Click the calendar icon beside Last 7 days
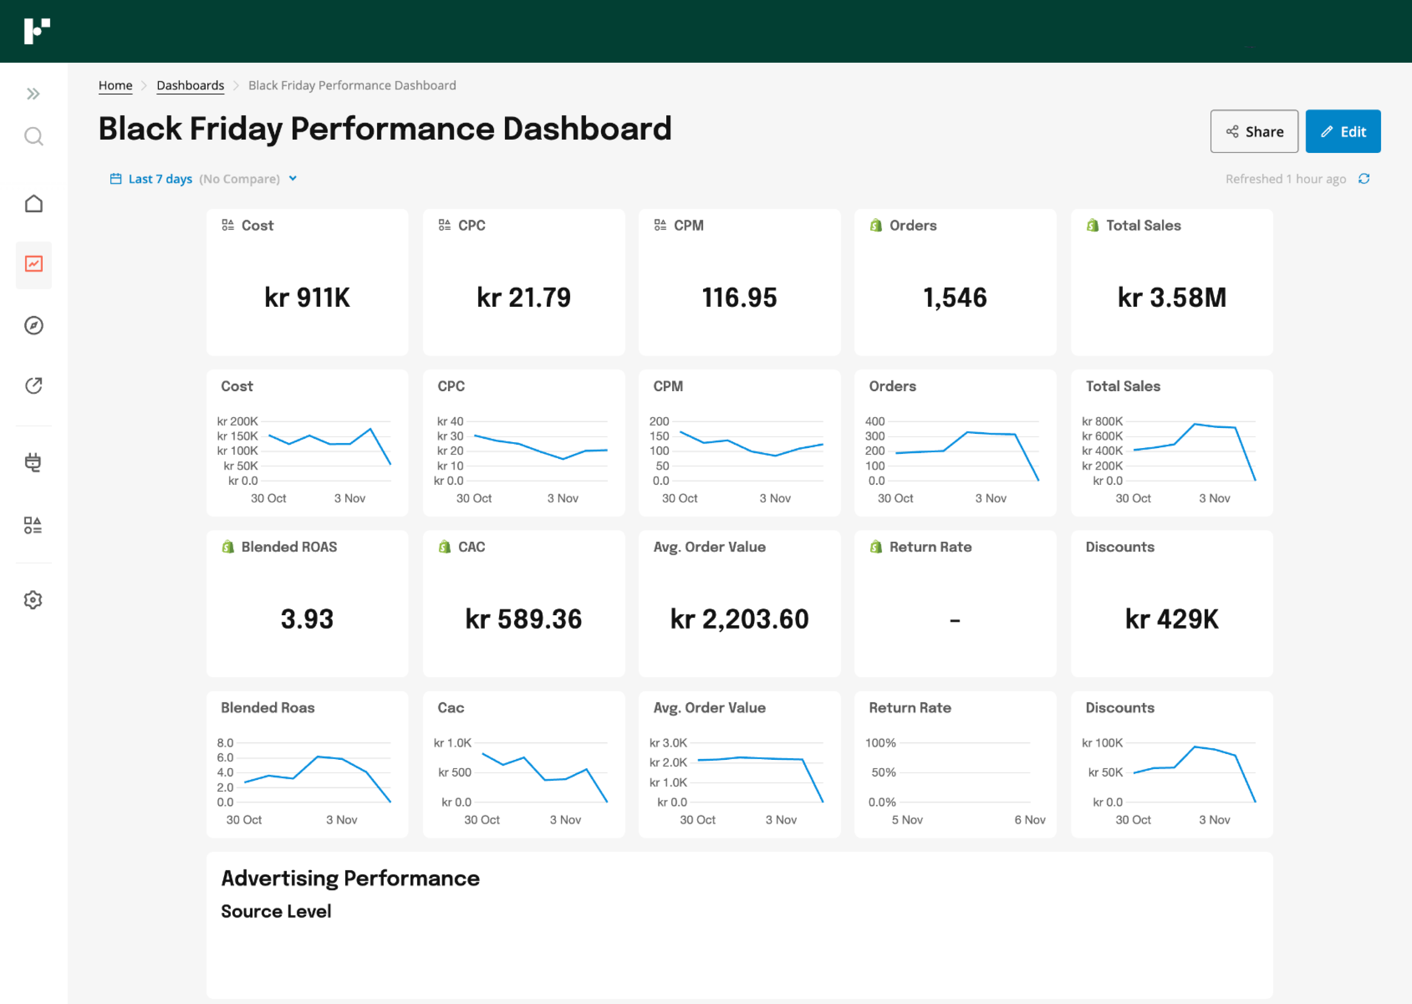Viewport: 1412px width, 1004px height. (116, 178)
